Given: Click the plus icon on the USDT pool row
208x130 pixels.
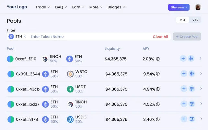Looking at the screenshot, I should point(184,89).
